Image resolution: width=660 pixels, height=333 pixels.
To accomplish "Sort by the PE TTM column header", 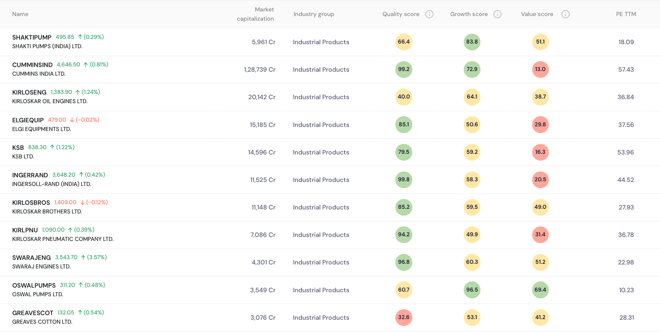I will tap(626, 14).
